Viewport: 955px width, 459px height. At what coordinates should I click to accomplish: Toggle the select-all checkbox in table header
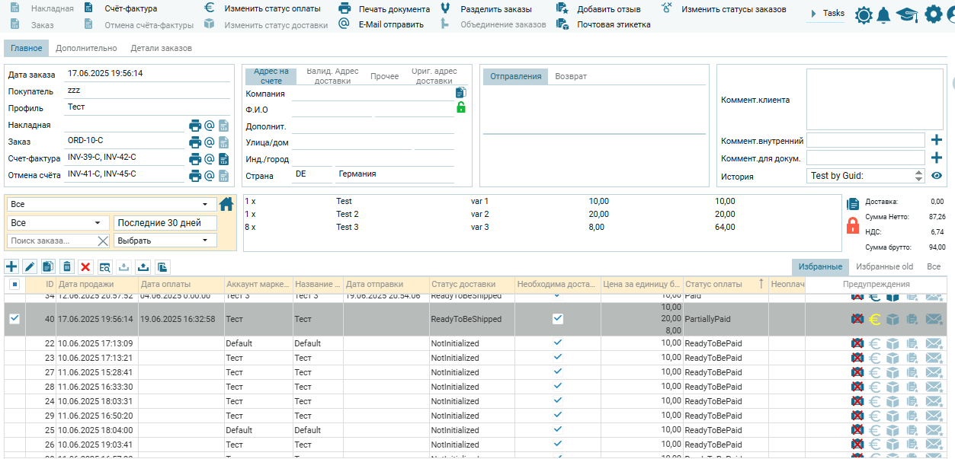pyautogui.click(x=14, y=284)
